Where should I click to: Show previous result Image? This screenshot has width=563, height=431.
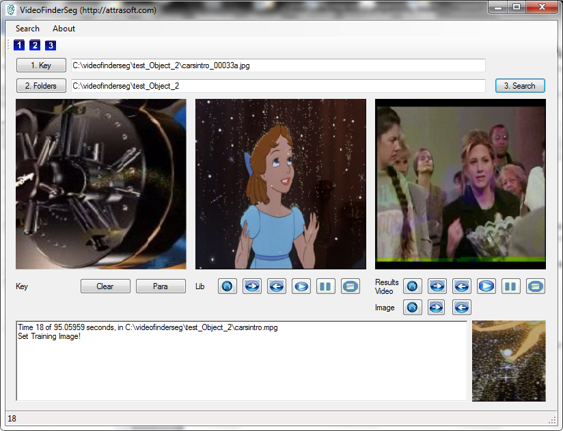point(462,308)
